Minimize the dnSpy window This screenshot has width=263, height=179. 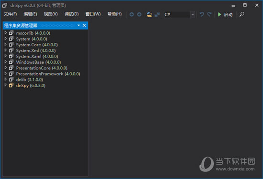(x=233, y=6)
